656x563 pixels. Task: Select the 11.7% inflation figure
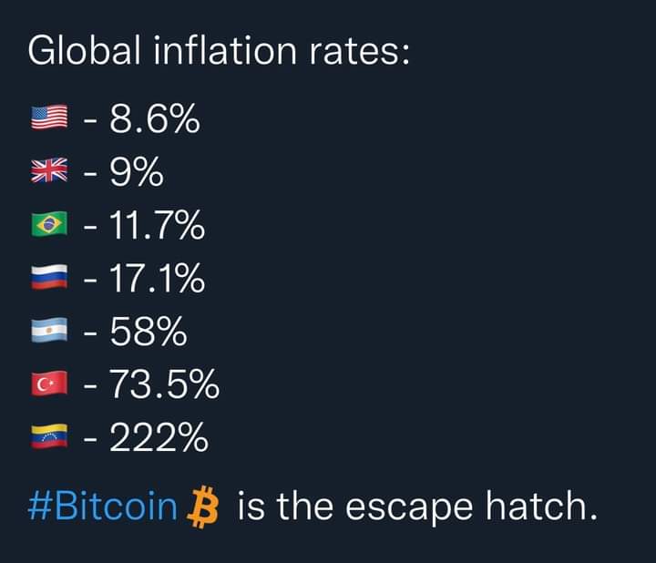(158, 225)
